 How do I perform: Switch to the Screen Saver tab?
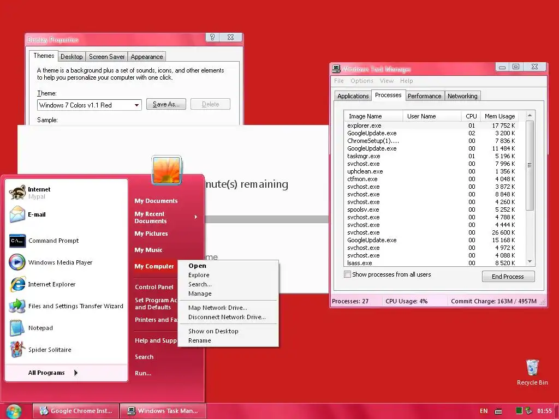[x=106, y=57]
